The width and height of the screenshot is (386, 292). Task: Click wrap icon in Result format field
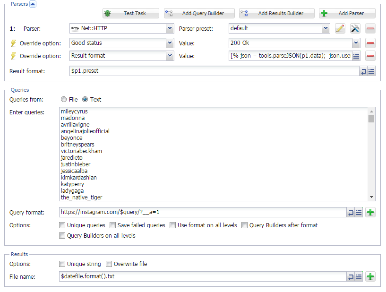pyautogui.click(x=363, y=71)
